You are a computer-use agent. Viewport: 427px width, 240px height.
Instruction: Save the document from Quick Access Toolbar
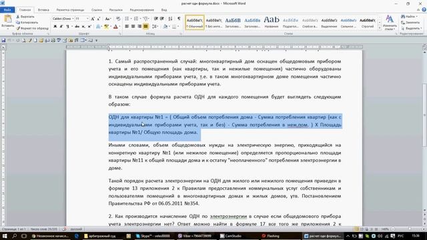tap(3, 40)
